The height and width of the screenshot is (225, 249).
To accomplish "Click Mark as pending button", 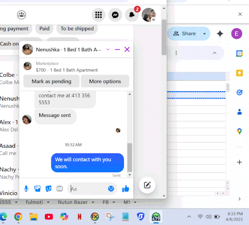I will coord(51,81).
